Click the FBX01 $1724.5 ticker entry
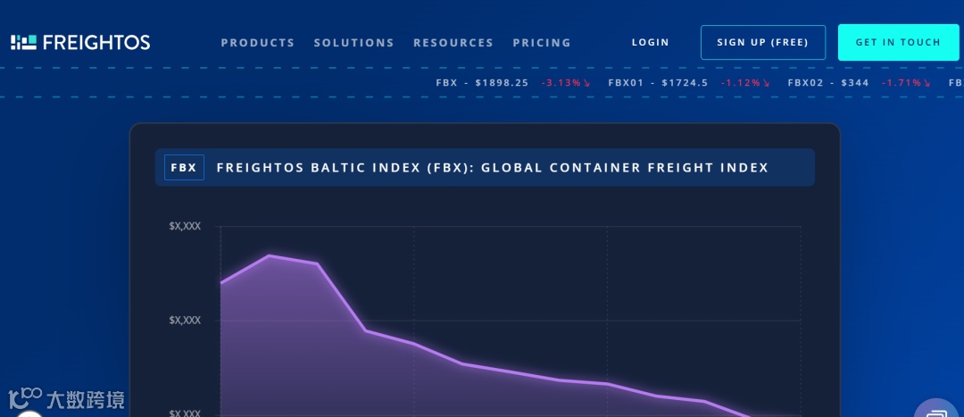This screenshot has height=417, width=964. pos(658,82)
